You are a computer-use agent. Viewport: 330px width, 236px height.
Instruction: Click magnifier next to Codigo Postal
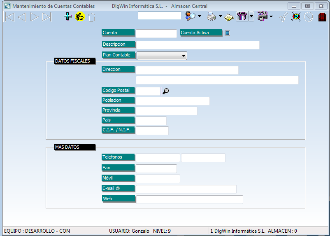click(x=166, y=91)
